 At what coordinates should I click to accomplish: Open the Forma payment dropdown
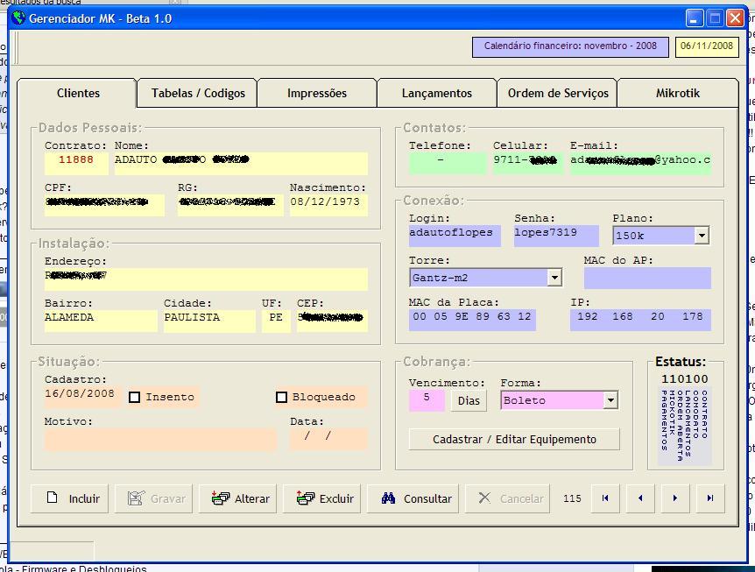tap(610, 400)
